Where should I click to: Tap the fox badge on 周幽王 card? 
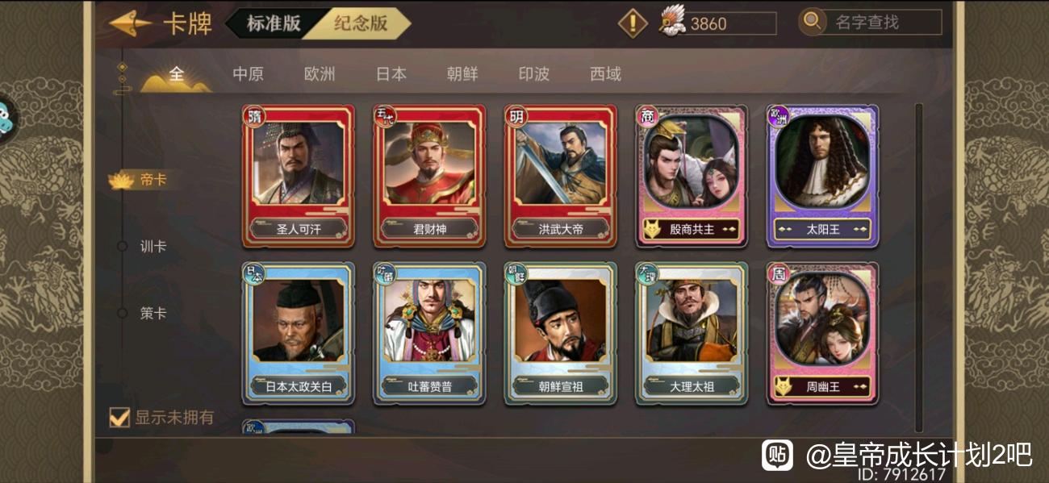(783, 387)
